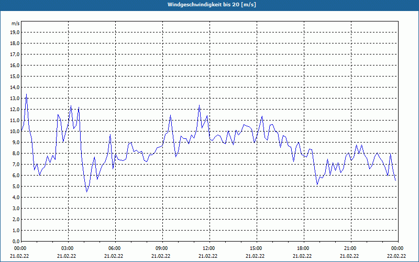Pick the 18:00 time label
The height and width of the screenshot is (262, 419).
point(304,248)
